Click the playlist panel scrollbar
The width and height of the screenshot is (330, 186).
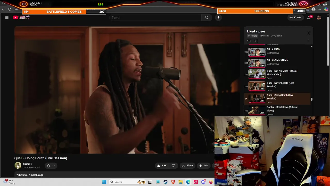click(311, 99)
